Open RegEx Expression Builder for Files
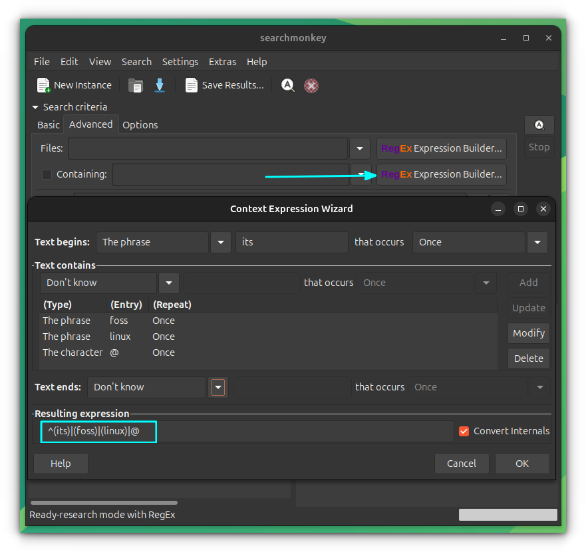The width and height of the screenshot is (586, 554). (441, 148)
